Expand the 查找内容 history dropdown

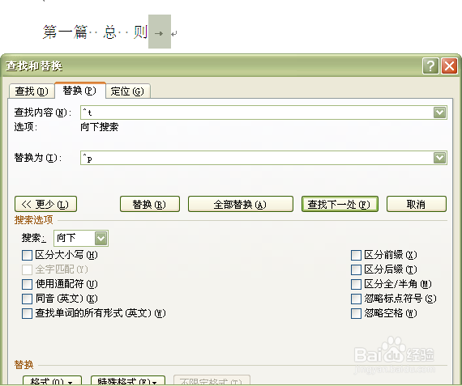(x=439, y=112)
